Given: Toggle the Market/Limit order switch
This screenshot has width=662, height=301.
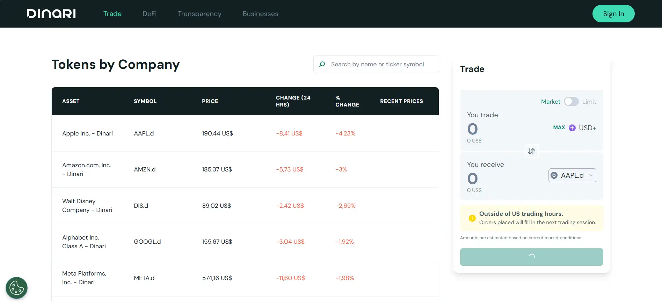Looking at the screenshot, I should [571, 102].
